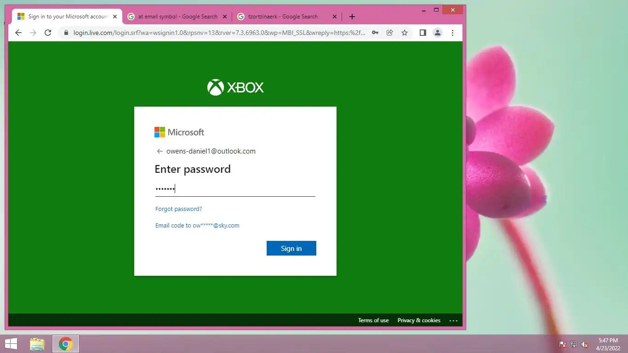Maximize the Chrome window

436,10
